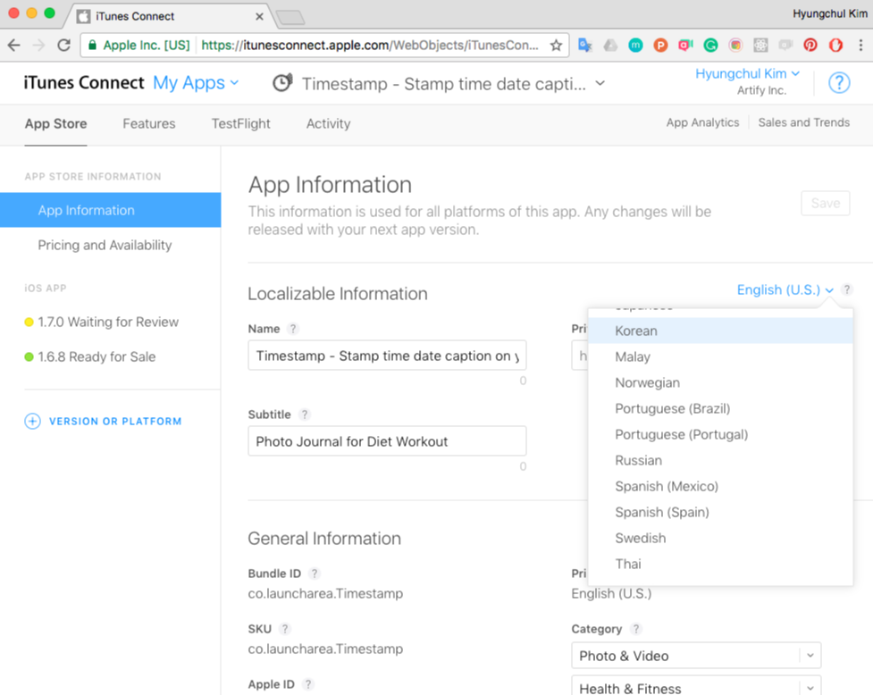
Task: Choose Portuguese (Brazil) from language list
Action: tap(720, 408)
